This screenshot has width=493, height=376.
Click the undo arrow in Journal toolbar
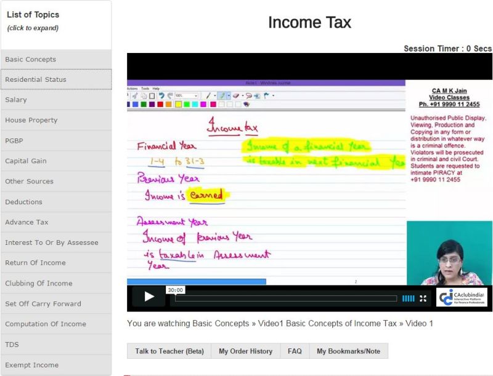pos(161,96)
